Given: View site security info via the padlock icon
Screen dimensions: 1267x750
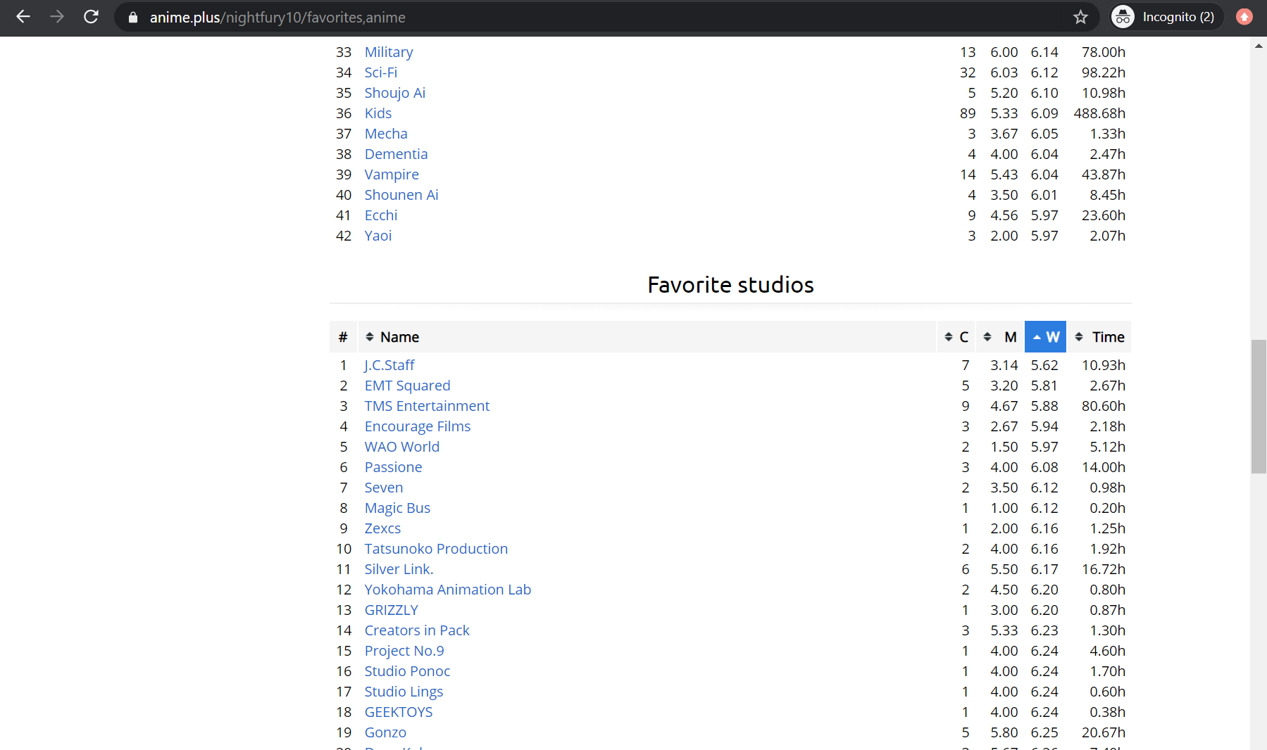Looking at the screenshot, I should coord(132,17).
